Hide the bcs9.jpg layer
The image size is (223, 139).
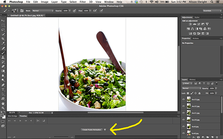coord(184,127)
